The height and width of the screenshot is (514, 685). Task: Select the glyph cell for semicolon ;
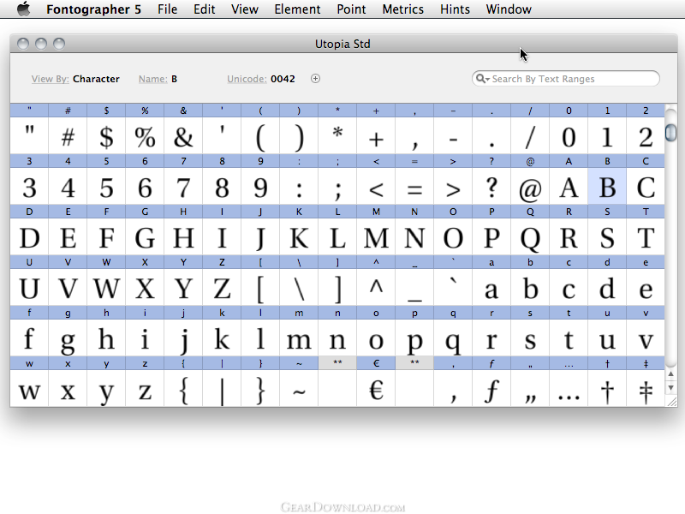[337, 186]
